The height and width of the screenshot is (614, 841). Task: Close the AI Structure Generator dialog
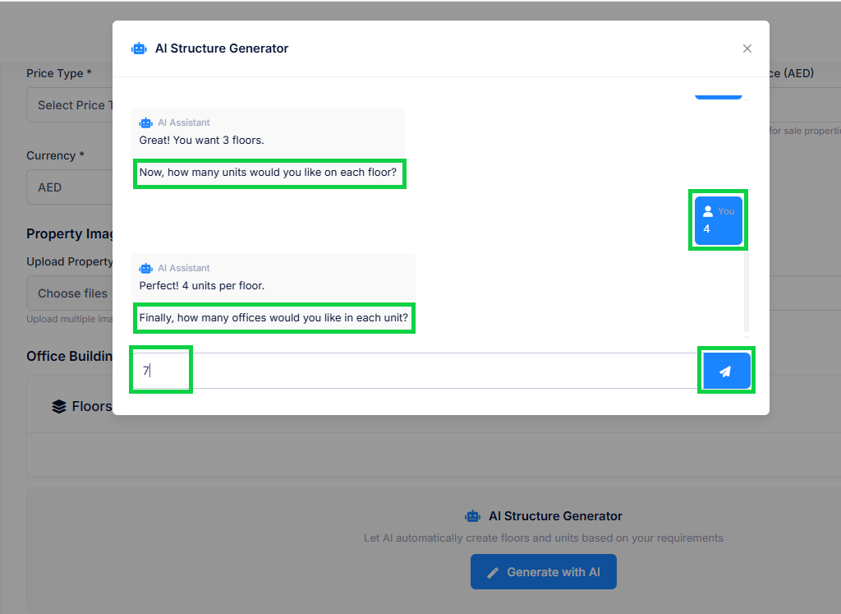[747, 48]
